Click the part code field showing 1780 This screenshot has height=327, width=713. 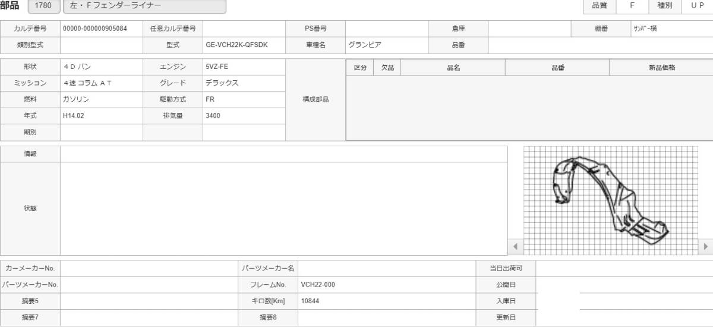click(43, 7)
